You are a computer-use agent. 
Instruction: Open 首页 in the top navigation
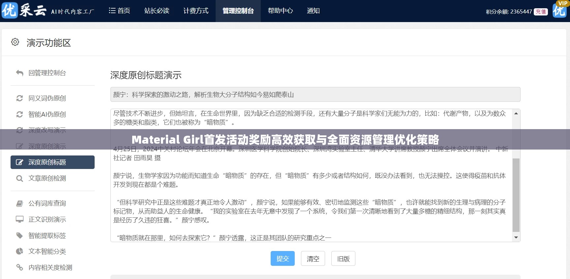pos(119,11)
